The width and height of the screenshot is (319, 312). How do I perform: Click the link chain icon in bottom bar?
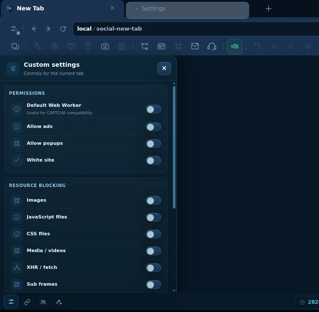tap(27, 302)
